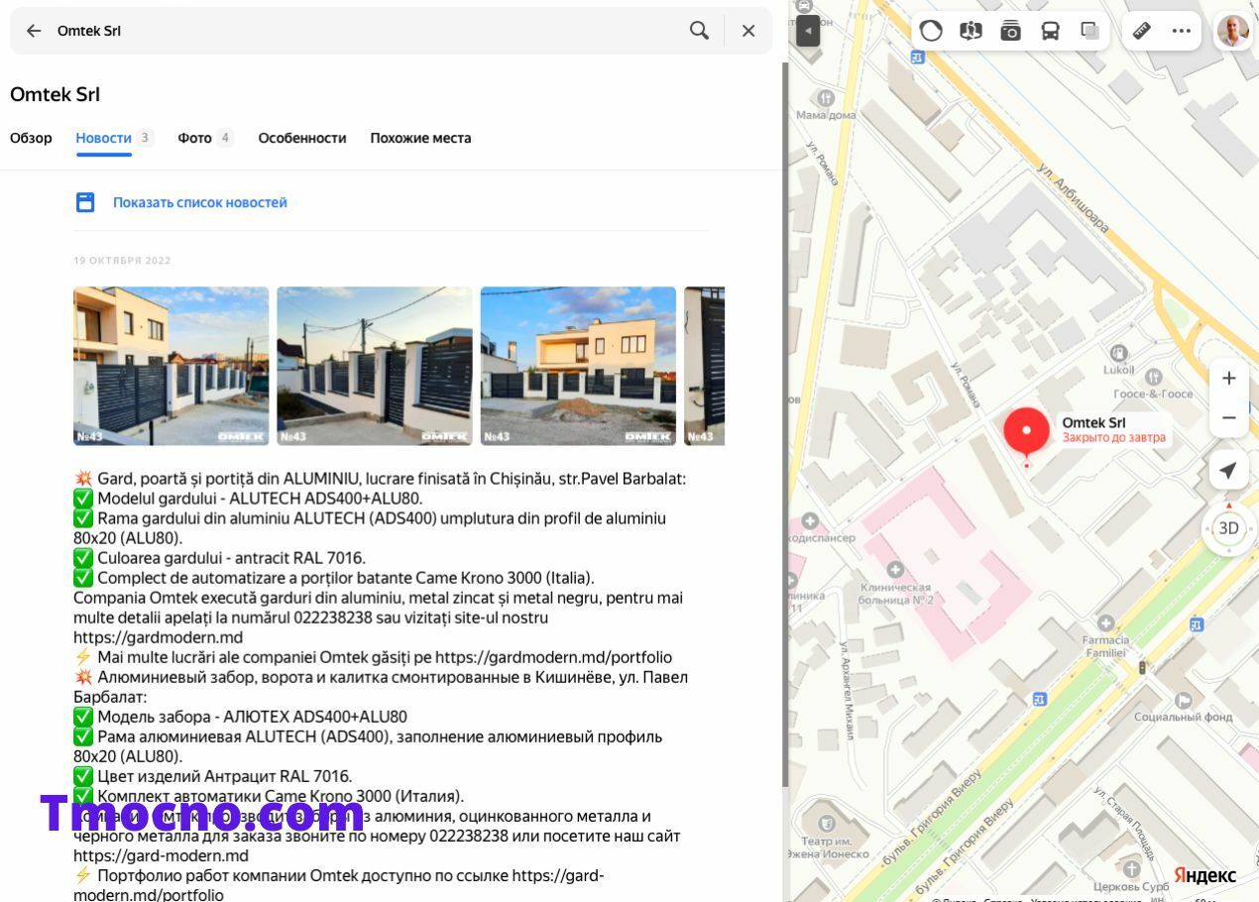Go back using the search bar arrow
The width and height of the screenshot is (1259, 902).
pyautogui.click(x=34, y=31)
